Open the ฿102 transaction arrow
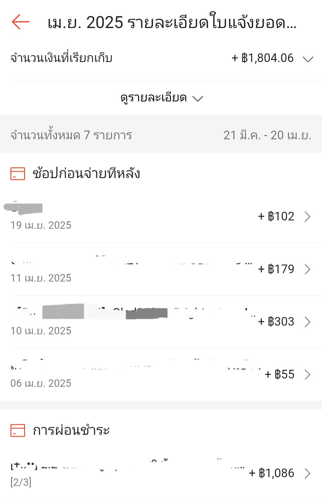The height and width of the screenshot is (497, 322). pos(307,217)
